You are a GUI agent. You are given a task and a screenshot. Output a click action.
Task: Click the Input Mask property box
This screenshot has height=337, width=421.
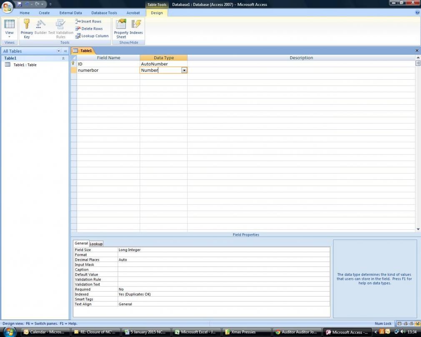tap(224, 265)
